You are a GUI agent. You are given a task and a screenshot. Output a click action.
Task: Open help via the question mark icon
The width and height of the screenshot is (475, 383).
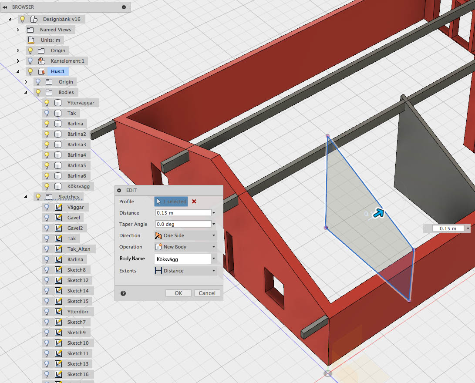pyautogui.click(x=123, y=293)
